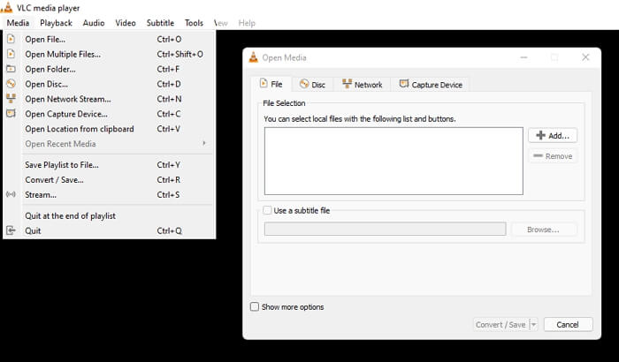The width and height of the screenshot is (619, 362).
Task: Click the Remove button
Action: (553, 156)
